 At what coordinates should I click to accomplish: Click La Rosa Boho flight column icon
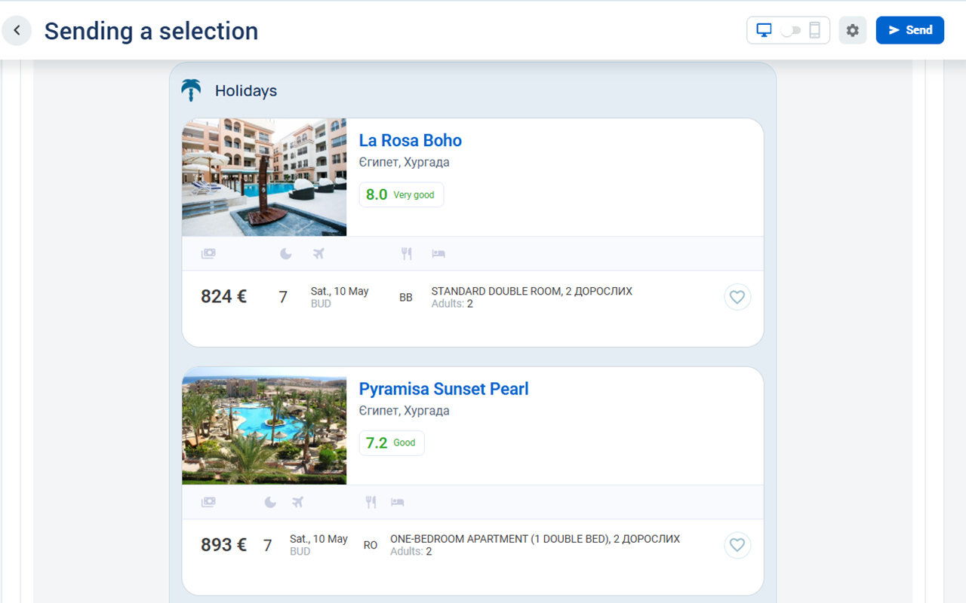[x=318, y=254]
